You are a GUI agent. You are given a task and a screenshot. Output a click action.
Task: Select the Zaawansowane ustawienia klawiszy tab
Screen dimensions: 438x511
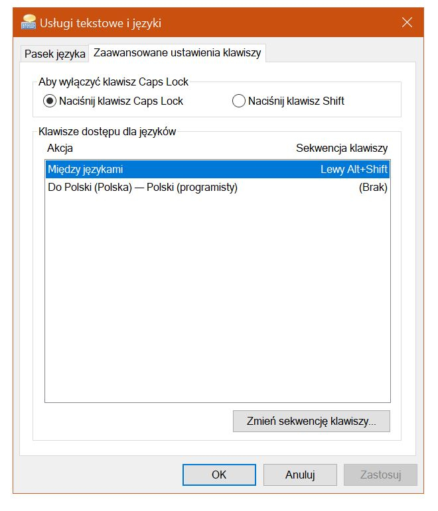[177, 53]
